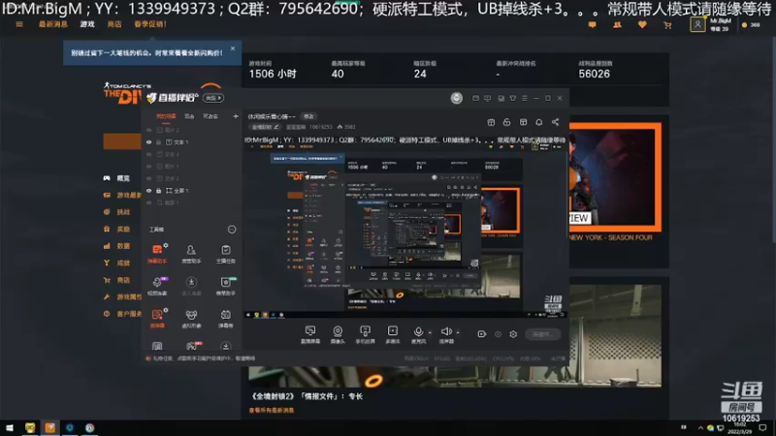
Task: Select the first orange scene tab
Action: pyautogui.click(x=166, y=116)
